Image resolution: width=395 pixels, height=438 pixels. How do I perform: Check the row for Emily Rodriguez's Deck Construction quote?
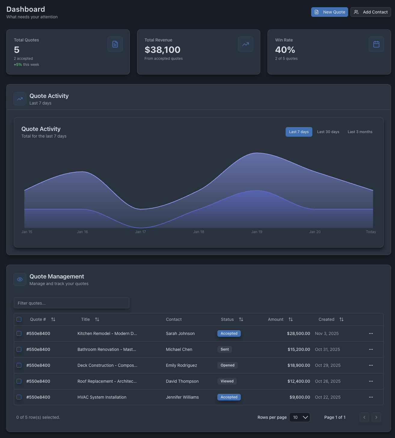coord(19,365)
